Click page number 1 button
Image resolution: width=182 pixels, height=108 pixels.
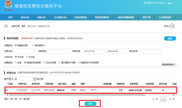[x=163, y=99]
